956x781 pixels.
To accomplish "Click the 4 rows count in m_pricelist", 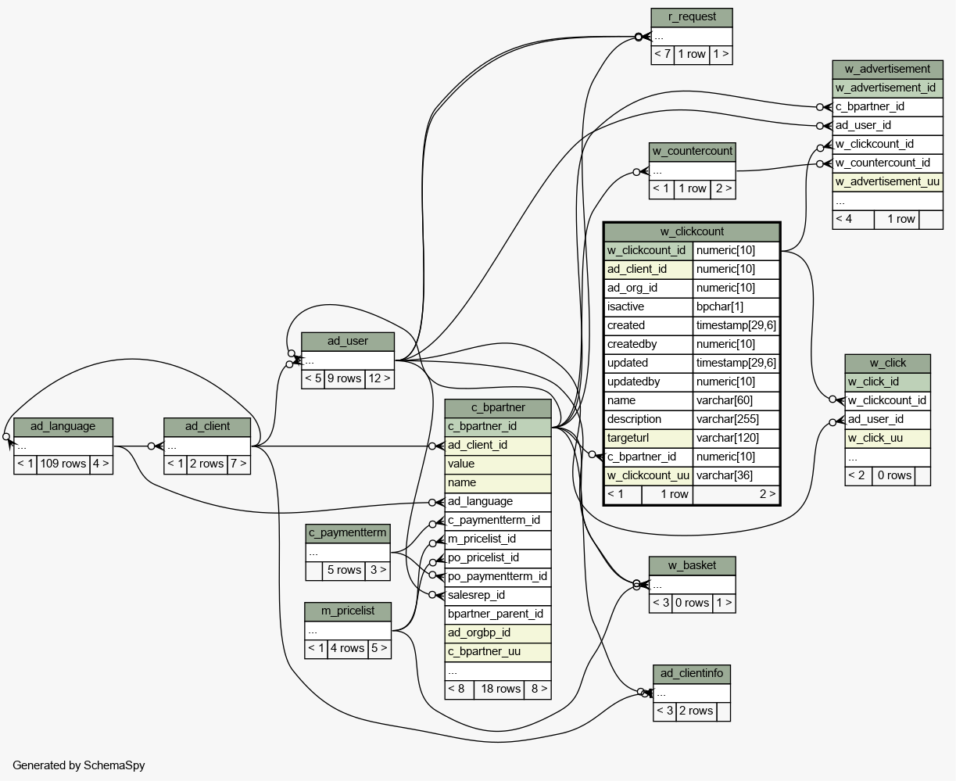I will pos(347,648).
